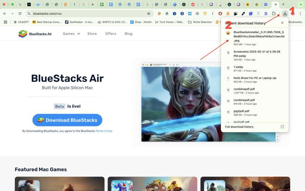Open site information icon in address bar
The height and width of the screenshot is (191, 305).
[x=29, y=13]
